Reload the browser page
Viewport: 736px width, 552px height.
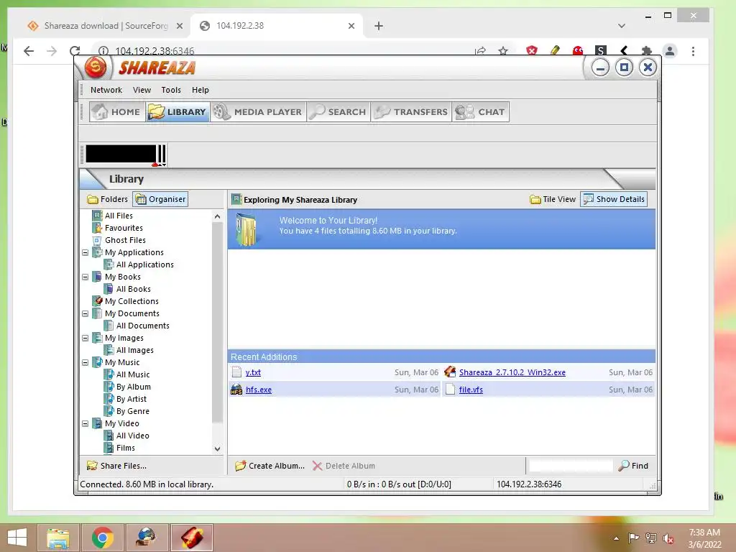point(75,51)
